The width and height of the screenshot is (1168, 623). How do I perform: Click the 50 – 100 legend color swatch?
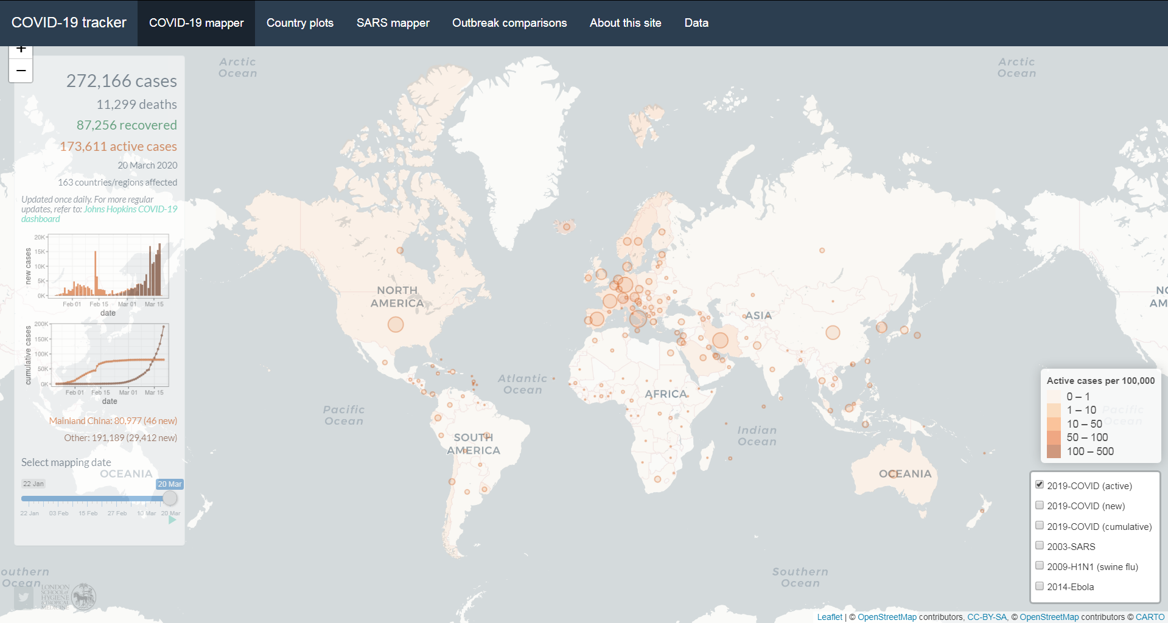(x=1054, y=437)
